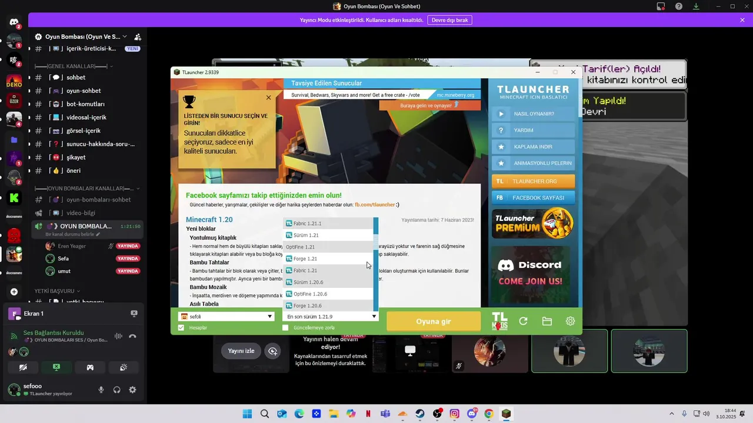
Task: Disconnect from voice call
Action: pyautogui.click(x=133, y=336)
